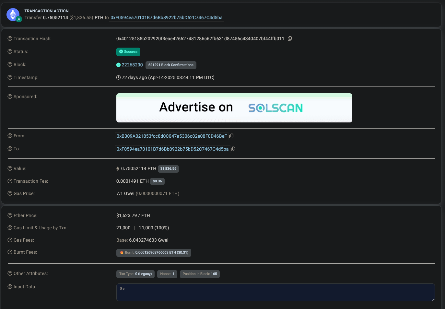
Task: Click the 'TRANSACTION ACTION' heading
Action: point(47,11)
